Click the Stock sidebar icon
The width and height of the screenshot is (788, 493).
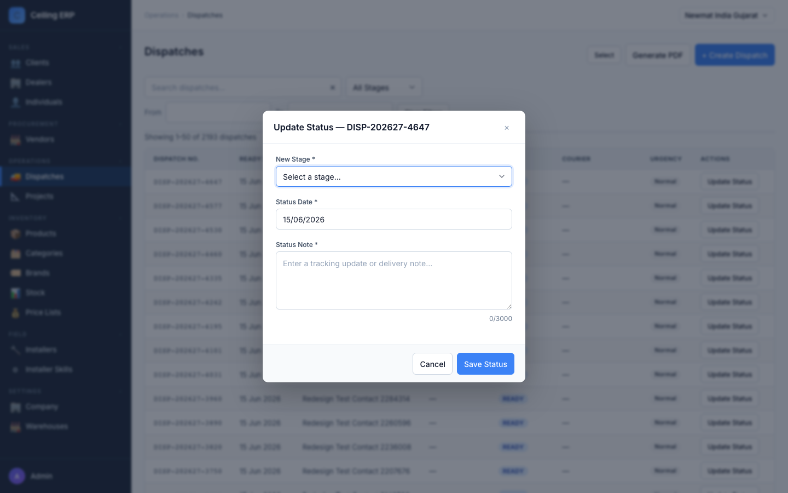click(x=15, y=293)
